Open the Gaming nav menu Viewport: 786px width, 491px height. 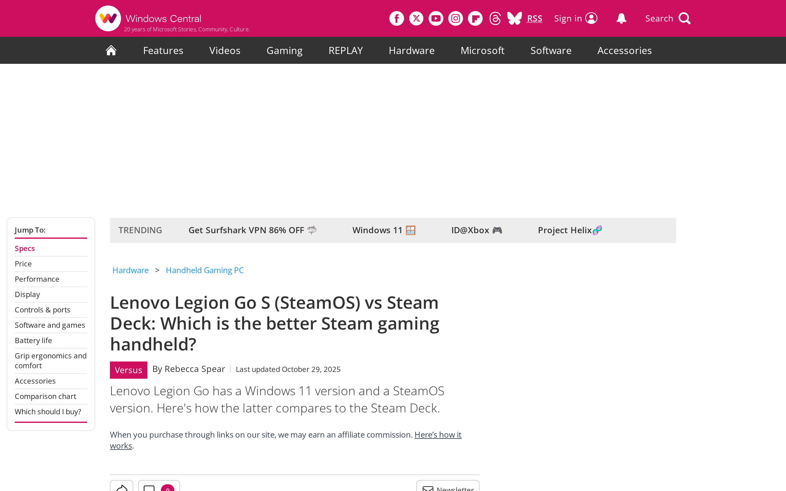285,51
